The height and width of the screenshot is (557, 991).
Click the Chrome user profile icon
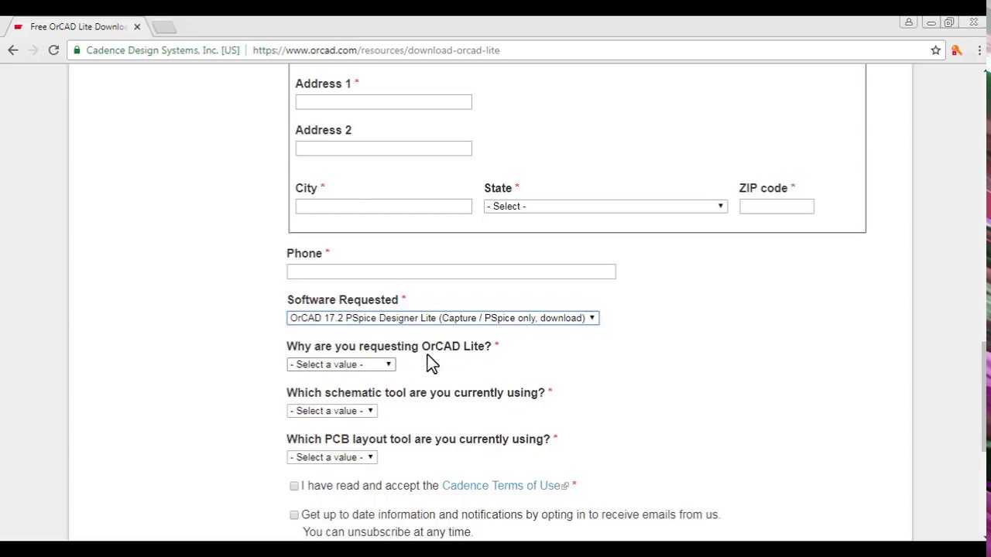pyautogui.click(x=909, y=22)
